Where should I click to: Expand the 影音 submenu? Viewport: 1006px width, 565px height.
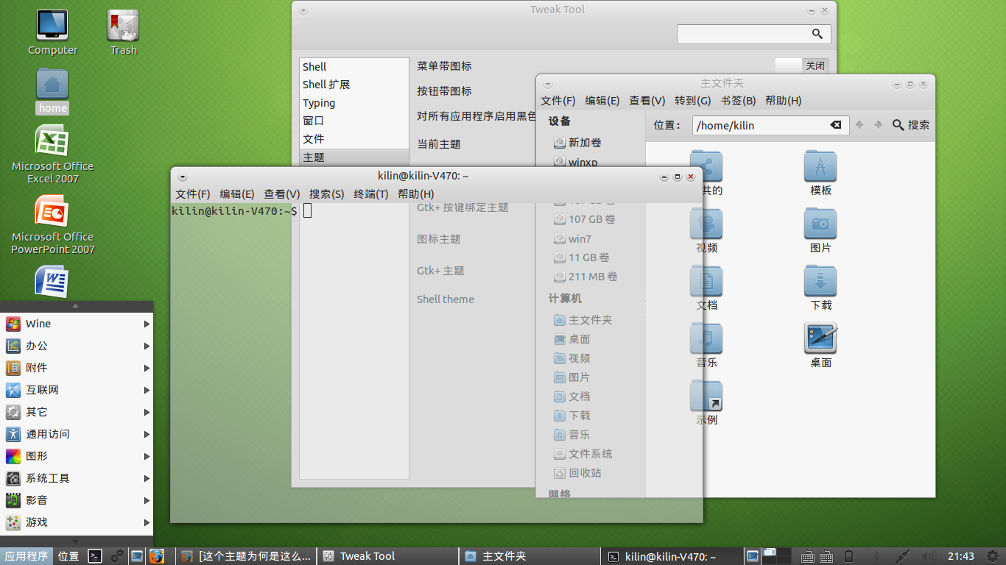click(x=77, y=500)
